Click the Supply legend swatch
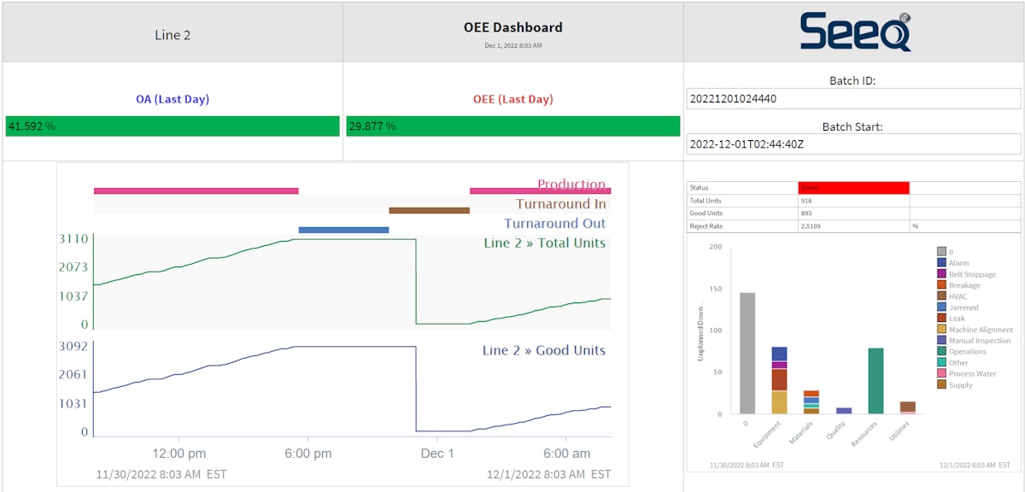The image size is (1025, 492). click(941, 384)
